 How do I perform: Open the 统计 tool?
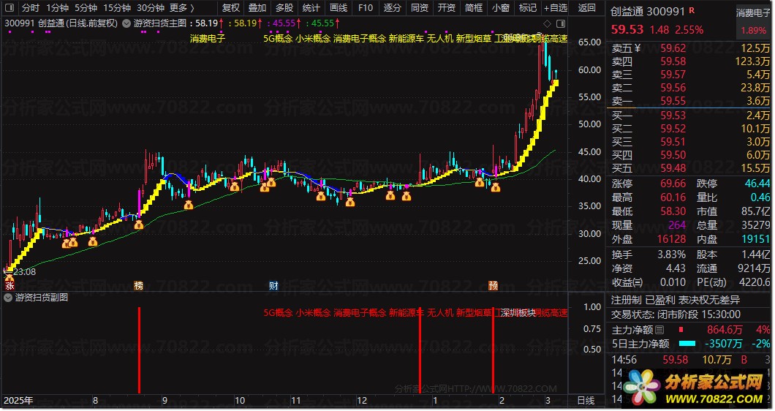coord(311,8)
